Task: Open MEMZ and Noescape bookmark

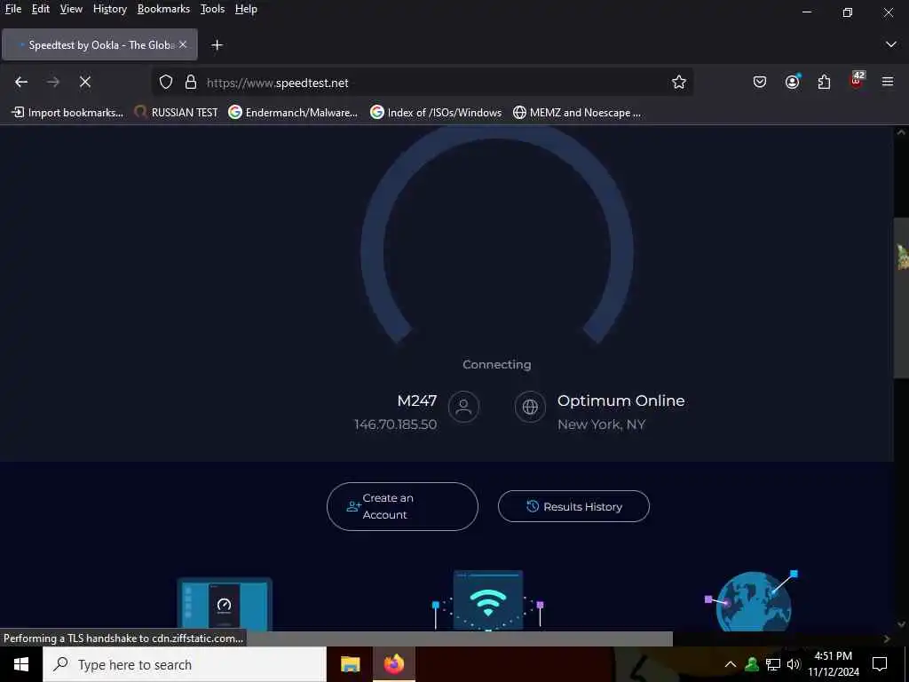Action: point(577,113)
